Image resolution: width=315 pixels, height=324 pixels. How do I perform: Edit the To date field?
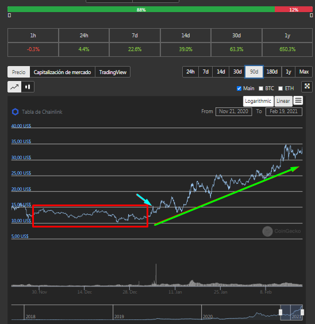click(x=283, y=111)
